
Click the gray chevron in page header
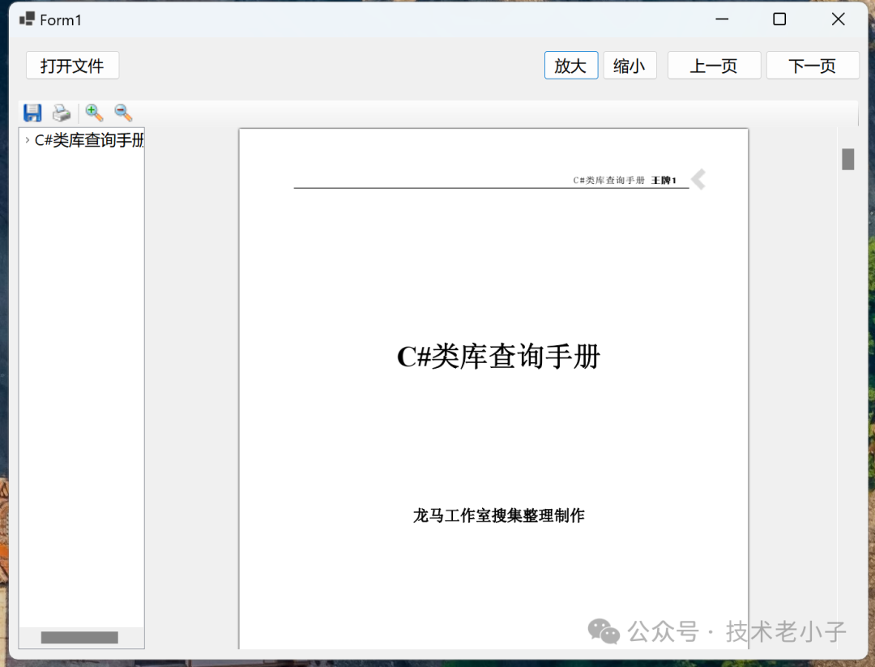click(x=698, y=179)
